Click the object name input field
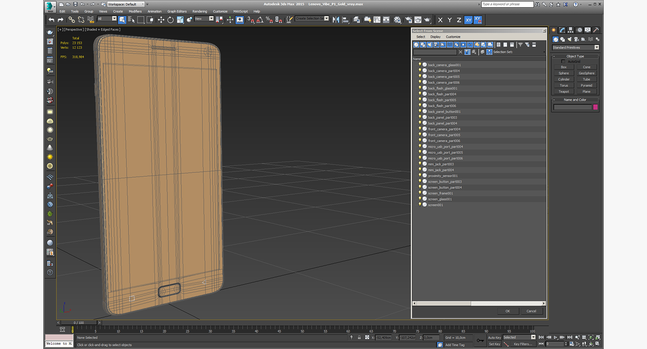This screenshot has width=647, height=349. (x=573, y=107)
